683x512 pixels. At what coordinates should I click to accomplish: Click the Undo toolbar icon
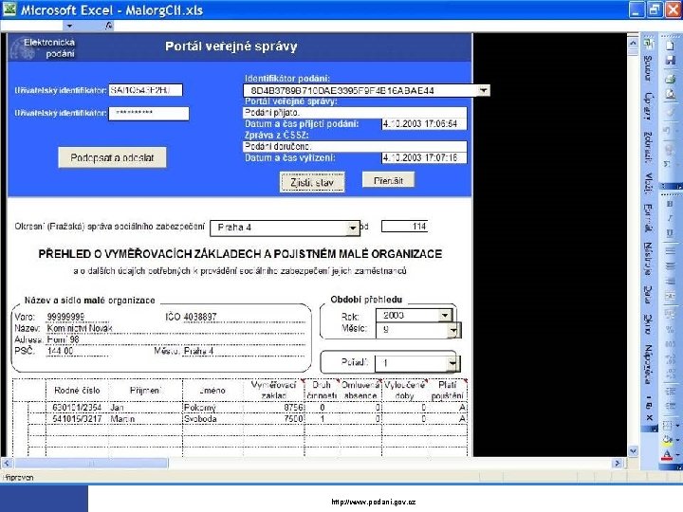click(x=669, y=131)
